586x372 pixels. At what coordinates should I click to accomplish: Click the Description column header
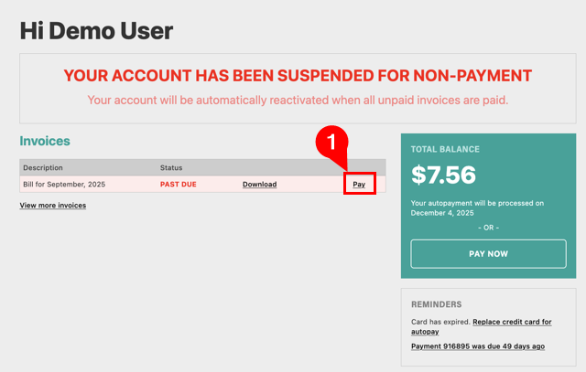click(43, 168)
